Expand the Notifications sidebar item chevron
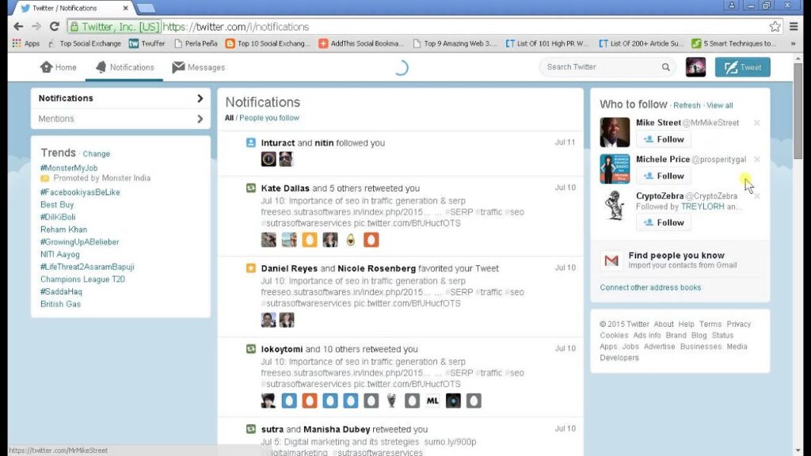The width and height of the screenshot is (811, 456). 200,98
